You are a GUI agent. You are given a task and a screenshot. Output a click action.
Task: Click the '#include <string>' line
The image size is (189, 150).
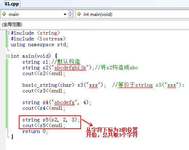(x=35, y=33)
